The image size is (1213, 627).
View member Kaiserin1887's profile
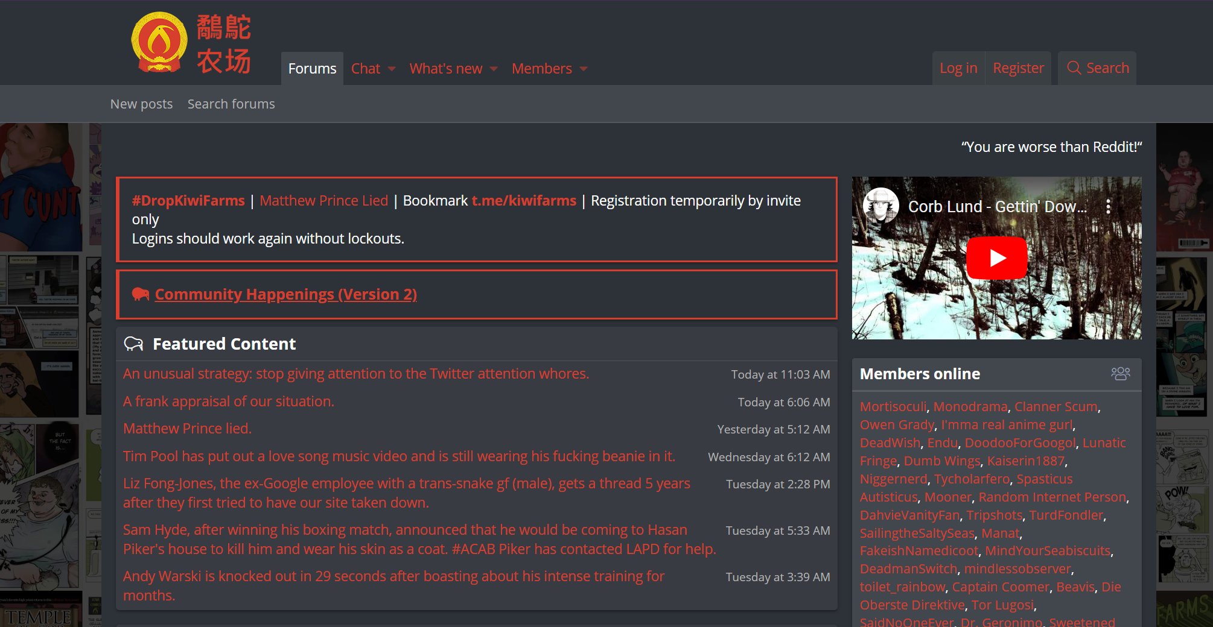click(x=1026, y=461)
